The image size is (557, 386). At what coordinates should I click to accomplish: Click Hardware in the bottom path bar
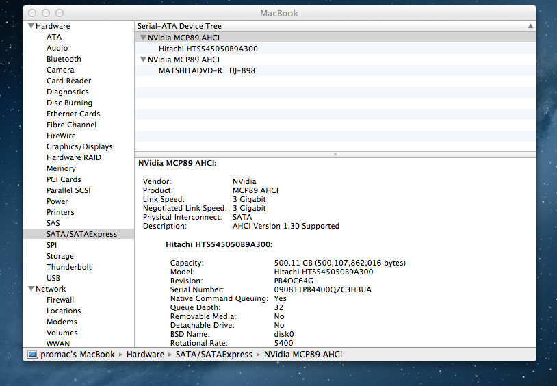coord(145,355)
